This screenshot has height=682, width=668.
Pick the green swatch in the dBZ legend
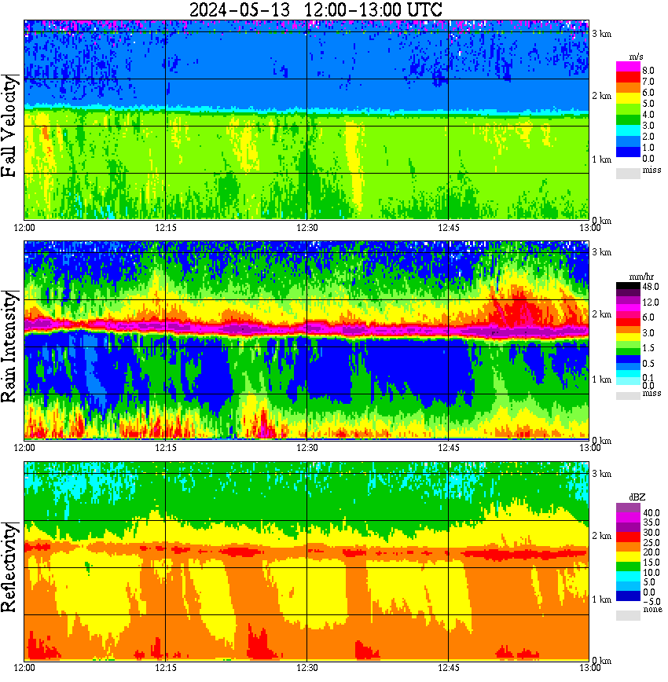click(628, 566)
